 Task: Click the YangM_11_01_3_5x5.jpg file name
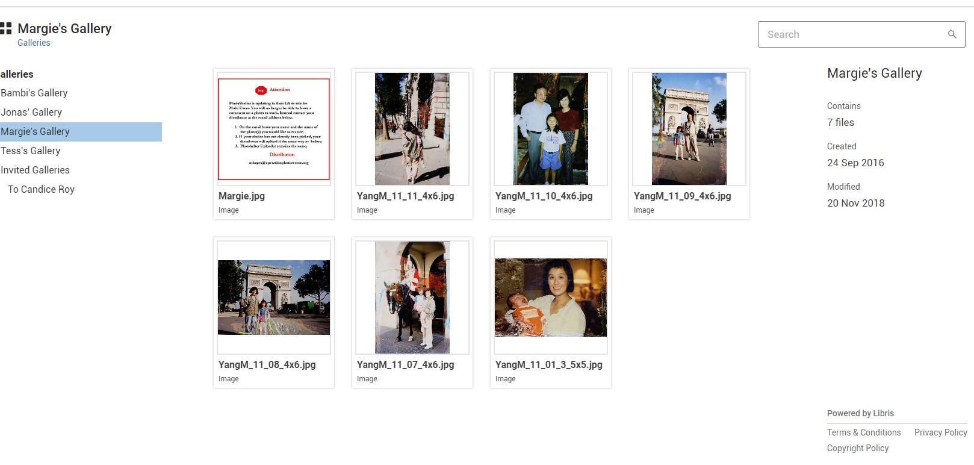point(548,364)
